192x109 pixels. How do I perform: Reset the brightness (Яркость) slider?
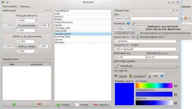(x=175, y=103)
